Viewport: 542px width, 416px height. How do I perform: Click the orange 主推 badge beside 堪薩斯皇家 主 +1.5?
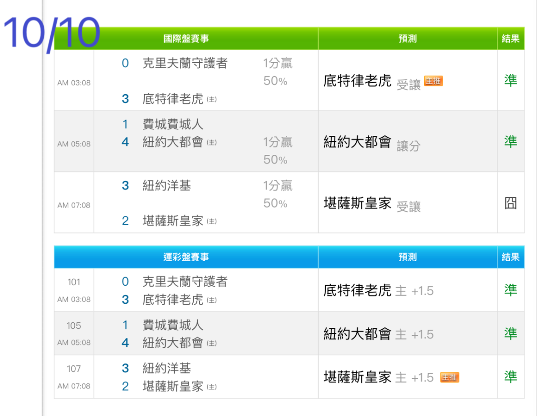[449, 377]
